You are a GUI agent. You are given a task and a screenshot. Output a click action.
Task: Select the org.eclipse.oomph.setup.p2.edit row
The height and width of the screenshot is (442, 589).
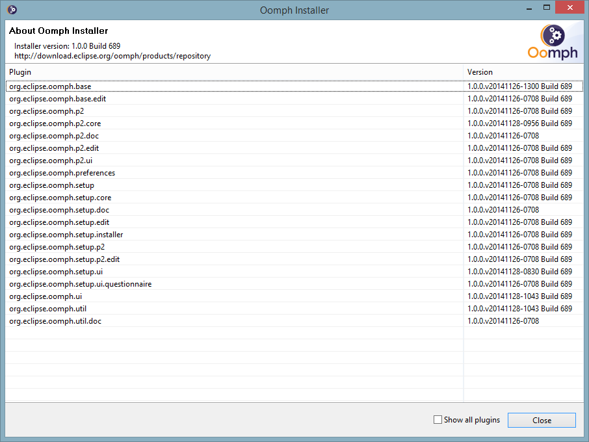point(294,259)
